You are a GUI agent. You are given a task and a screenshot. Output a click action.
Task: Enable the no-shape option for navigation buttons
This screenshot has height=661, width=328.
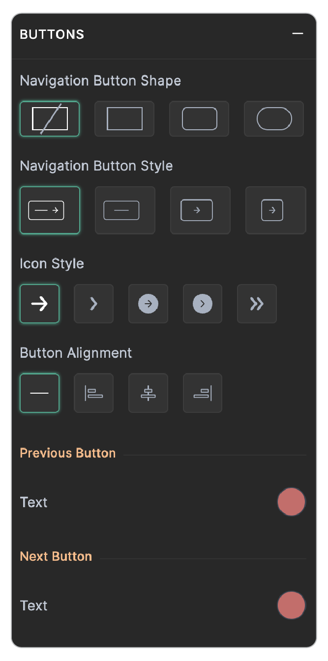(x=50, y=119)
